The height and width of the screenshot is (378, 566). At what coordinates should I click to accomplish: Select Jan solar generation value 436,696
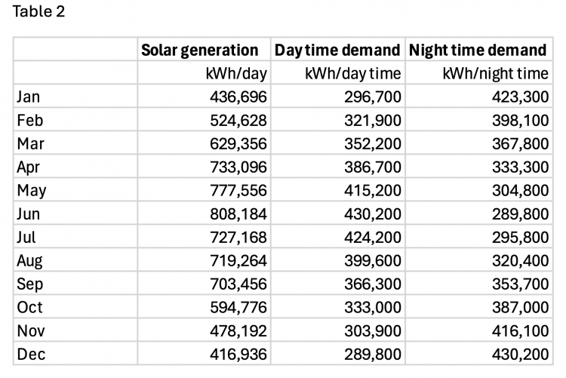pos(238,97)
